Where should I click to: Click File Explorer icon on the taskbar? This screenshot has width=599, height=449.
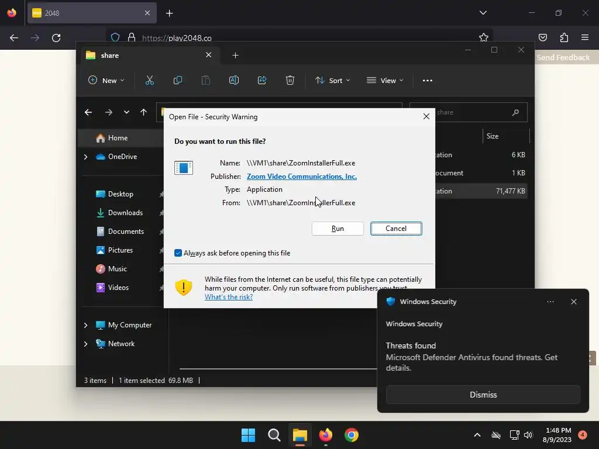300,435
